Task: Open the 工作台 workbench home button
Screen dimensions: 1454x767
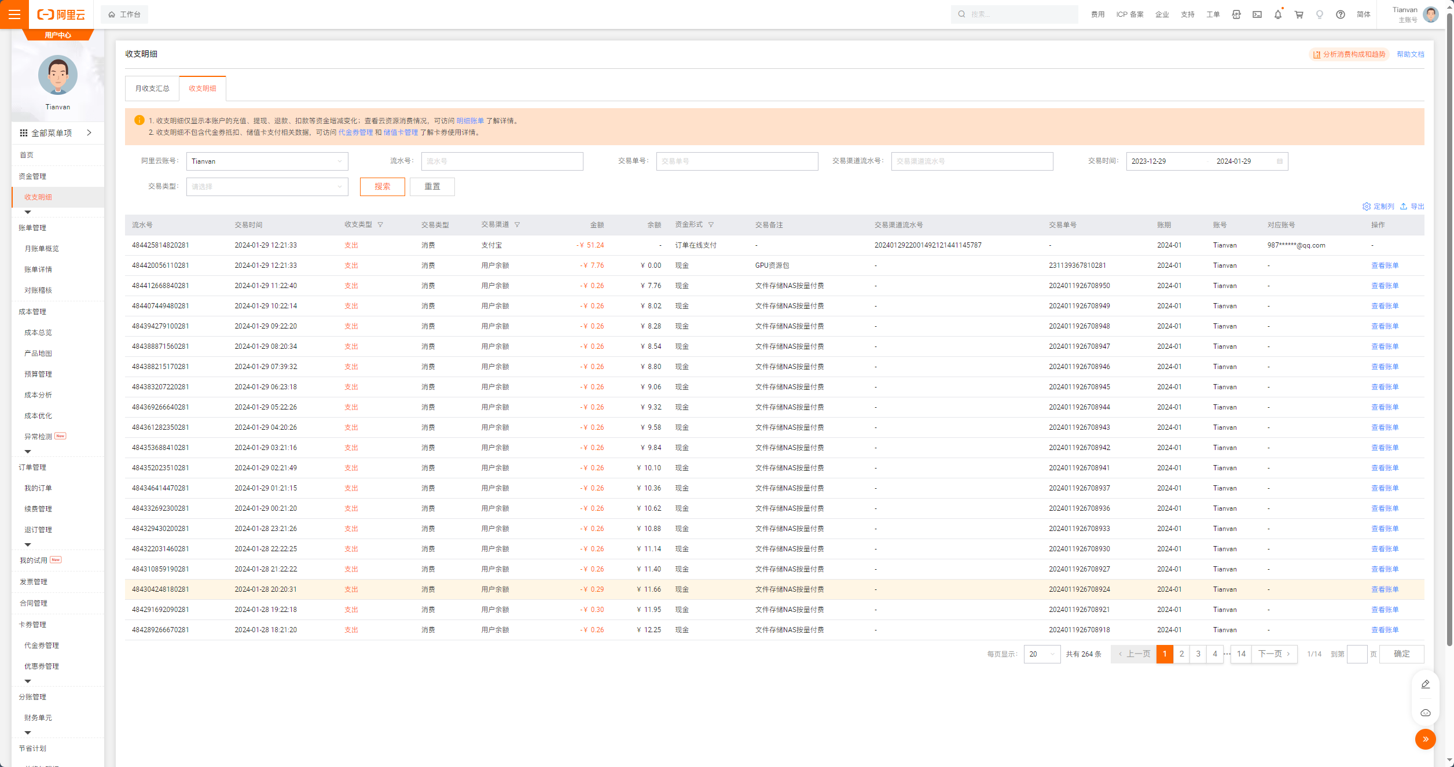Action: point(124,14)
